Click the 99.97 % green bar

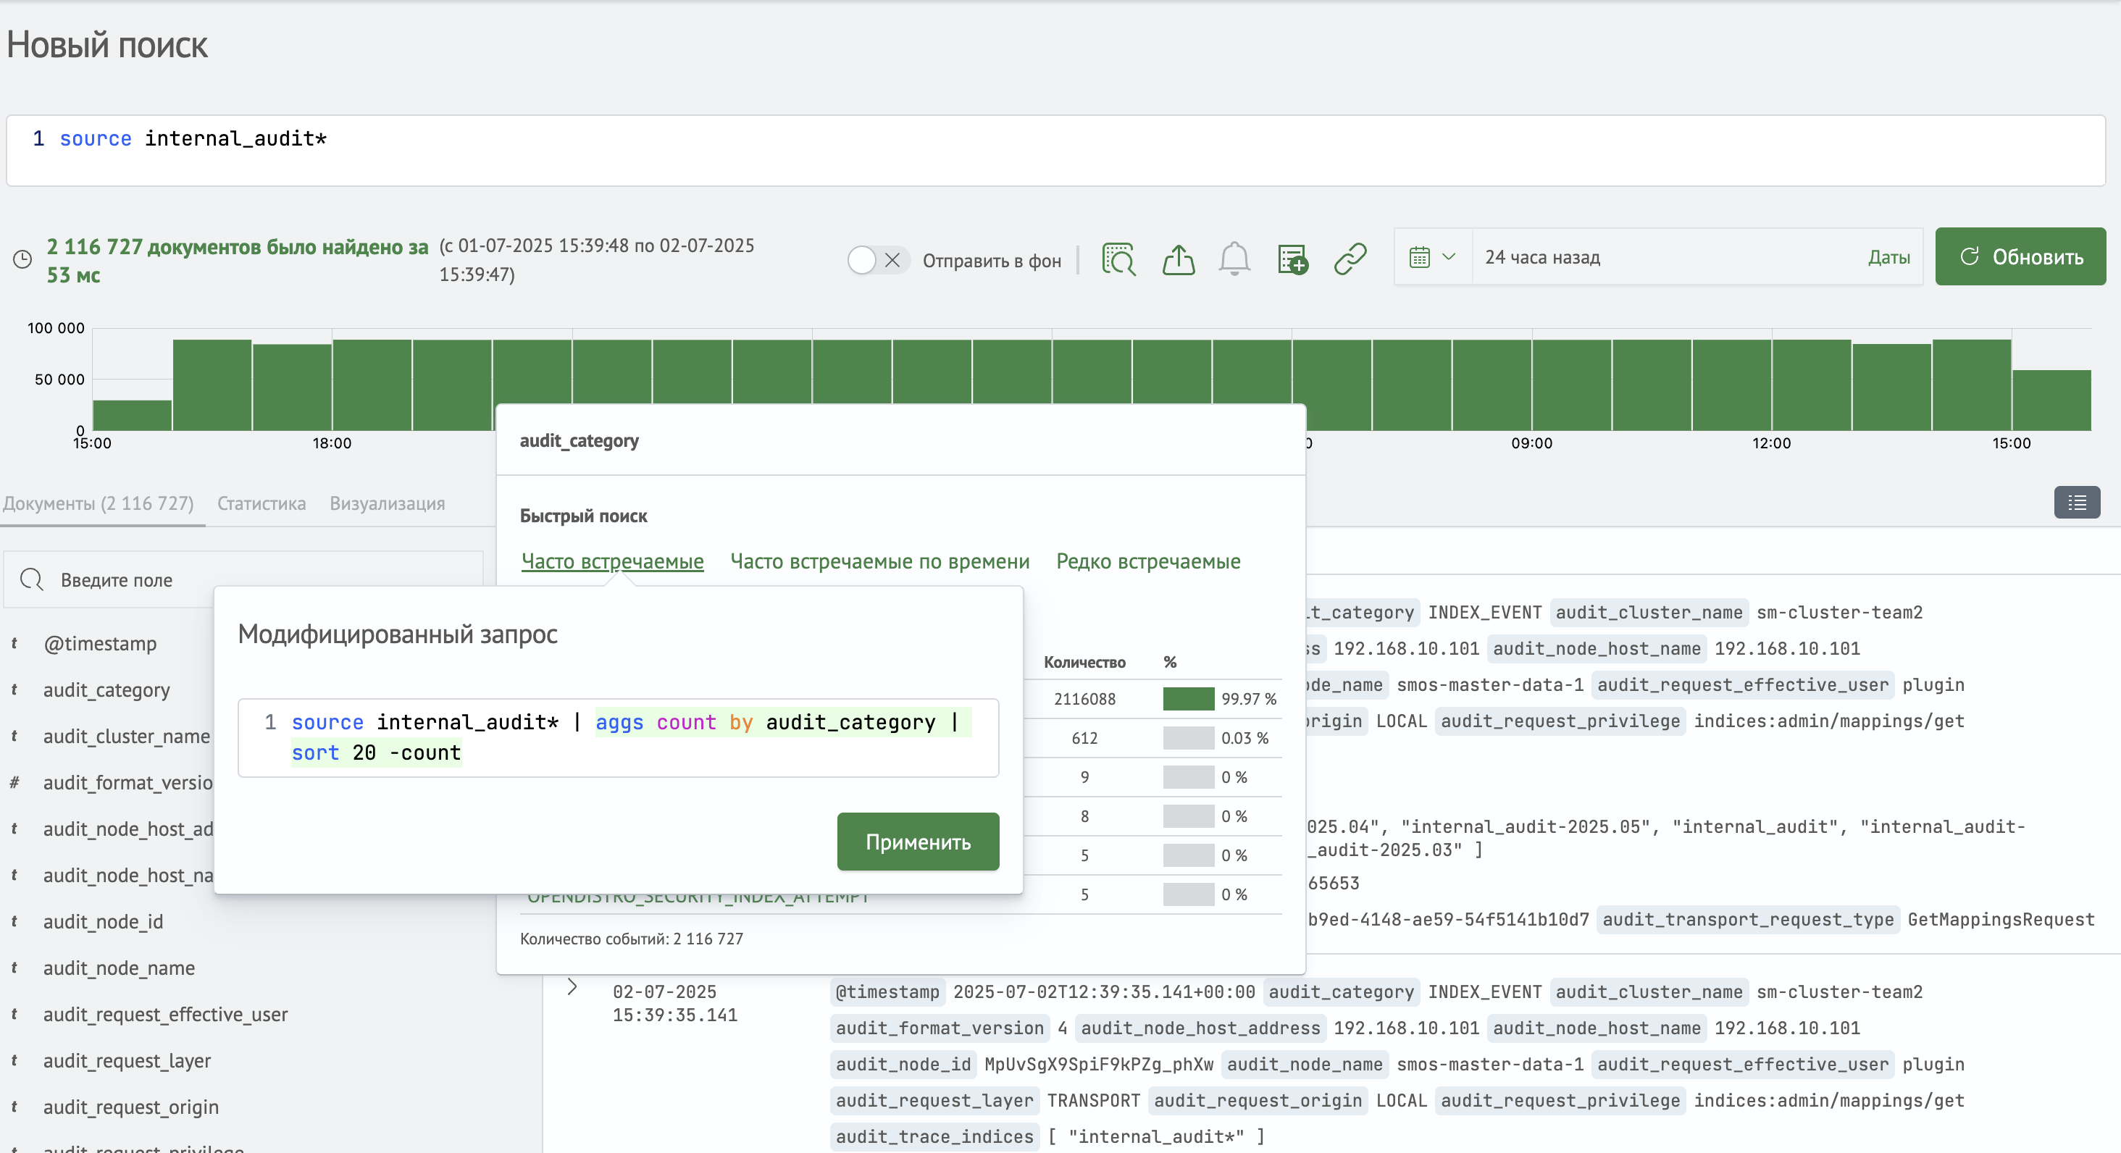click(x=1188, y=699)
